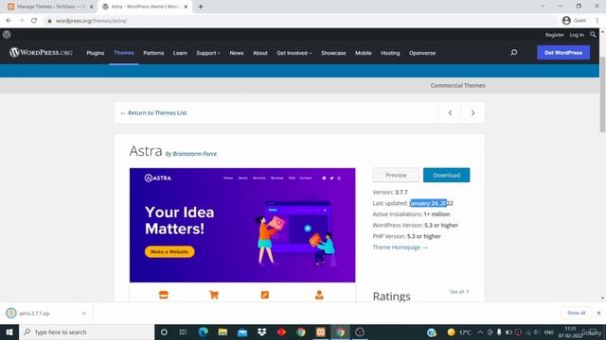Go to next theme with right chevron

click(473, 112)
